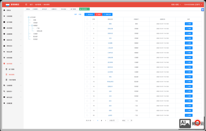The width and height of the screenshot is (206, 131).
Task: Click the sidebar collapse hamburger icon
Action: [x=26, y=4]
